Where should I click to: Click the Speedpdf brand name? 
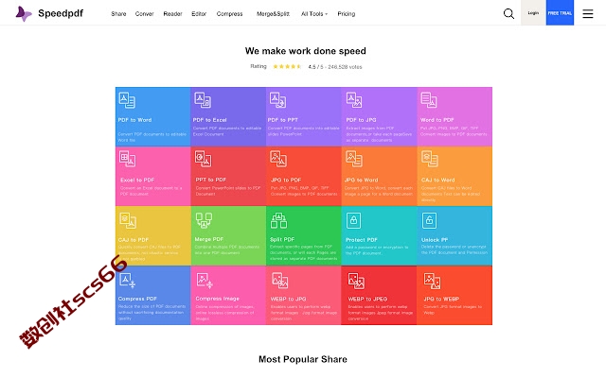61,13
